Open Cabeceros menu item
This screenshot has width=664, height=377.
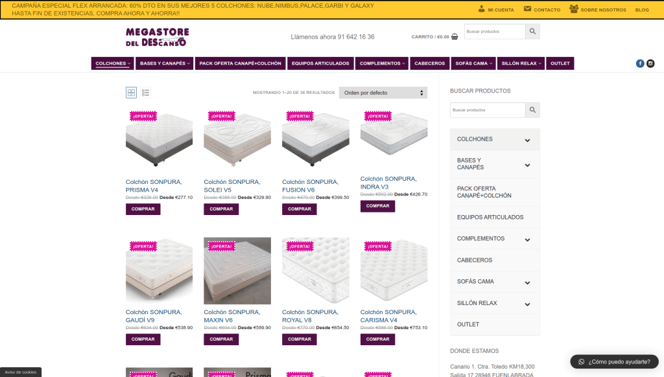[x=429, y=63]
